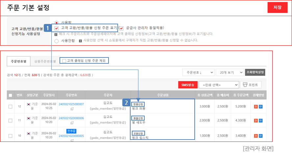This screenshot has height=155, width=292.
Task: Tick the select-all checkbox in table header
Action: 11,95
